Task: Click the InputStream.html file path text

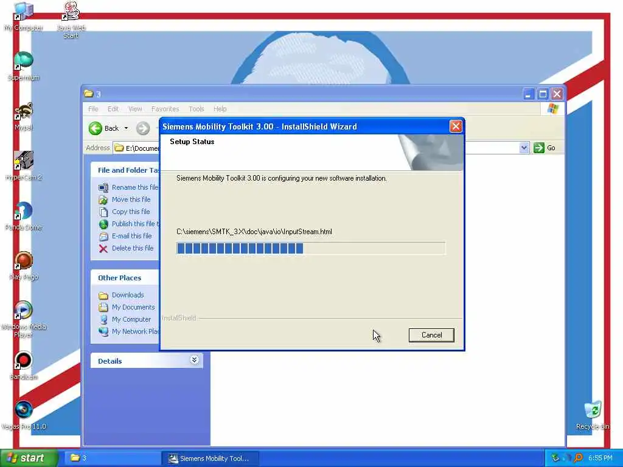Action: pyautogui.click(x=254, y=232)
